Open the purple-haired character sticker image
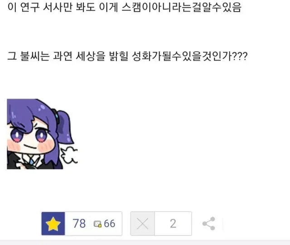This screenshot has height=245, width=290. [42, 134]
